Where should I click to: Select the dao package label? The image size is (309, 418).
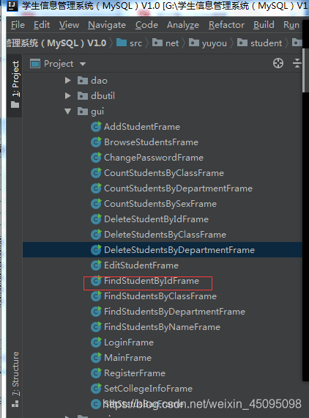pos(100,81)
